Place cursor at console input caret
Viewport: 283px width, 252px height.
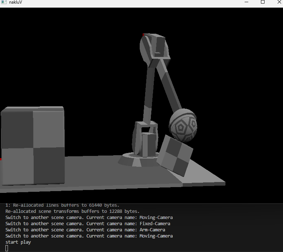(7, 248)
